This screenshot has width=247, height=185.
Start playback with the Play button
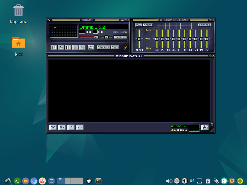(61, 47)
